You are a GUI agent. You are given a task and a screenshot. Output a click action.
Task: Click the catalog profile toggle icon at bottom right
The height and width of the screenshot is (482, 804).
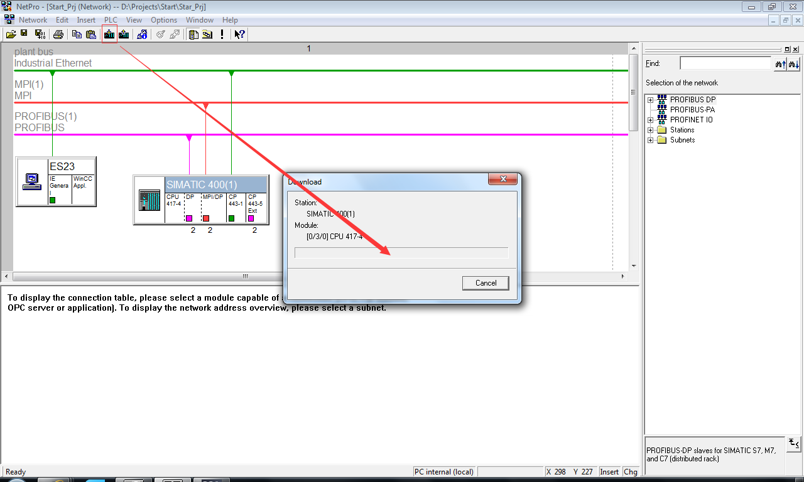click(x=794, y=444)
